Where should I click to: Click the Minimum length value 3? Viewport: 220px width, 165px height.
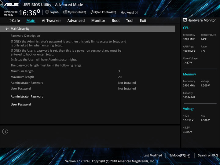coord(119,71)
